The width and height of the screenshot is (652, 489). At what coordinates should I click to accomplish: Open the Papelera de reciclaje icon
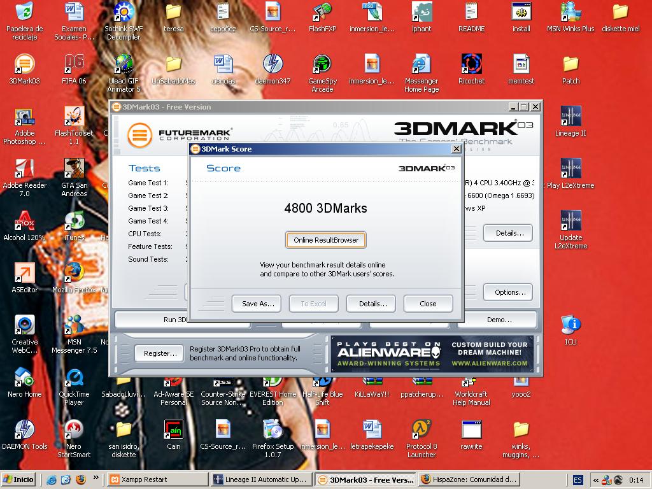(x=24, y=13)
